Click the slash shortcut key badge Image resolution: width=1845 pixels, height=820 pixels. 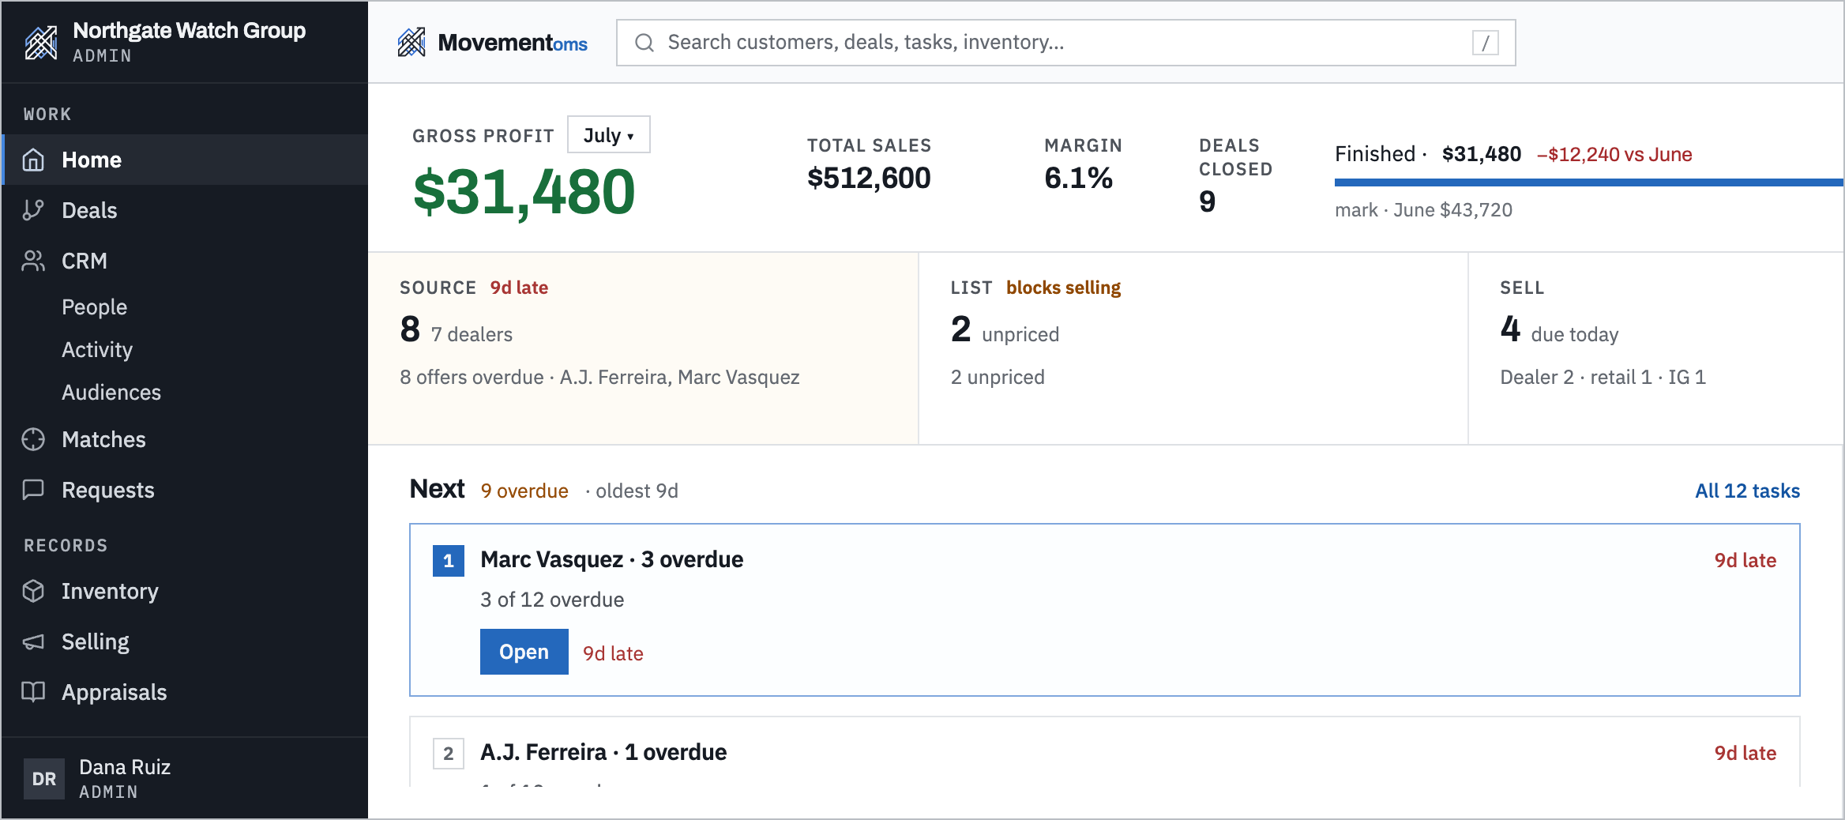(1485, 43)
